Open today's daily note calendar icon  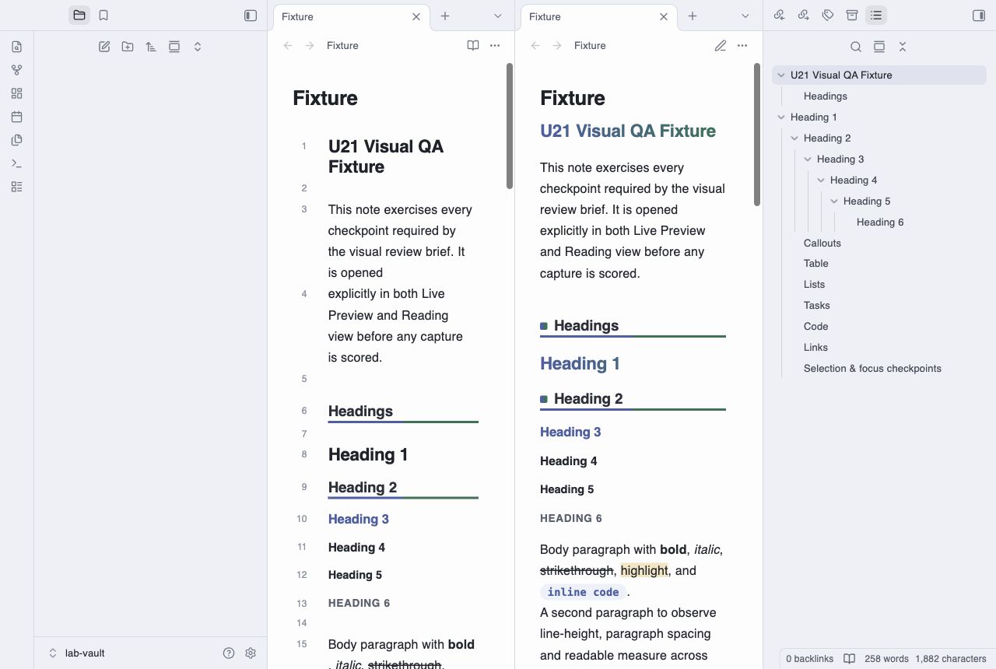click(x=17, y=117)
